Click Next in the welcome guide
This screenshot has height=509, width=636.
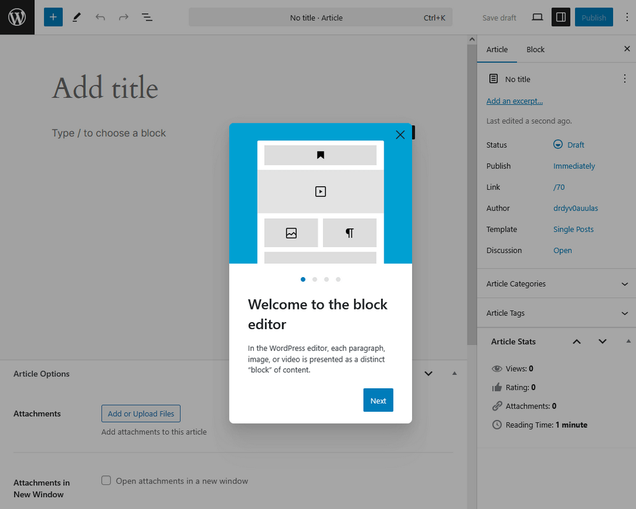coord(378,400)
